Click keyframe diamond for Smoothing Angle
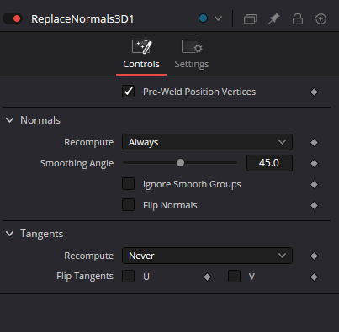Screen dimensions: 339x332 314,163
